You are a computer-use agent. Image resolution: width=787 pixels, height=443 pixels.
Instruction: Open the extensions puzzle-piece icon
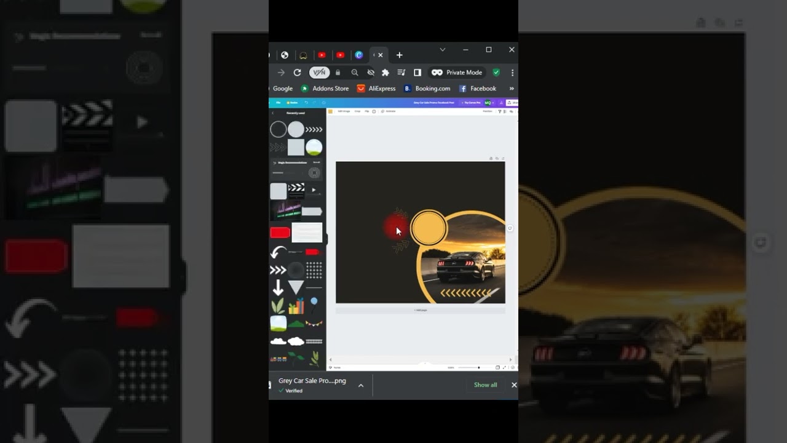coord(386,73)
